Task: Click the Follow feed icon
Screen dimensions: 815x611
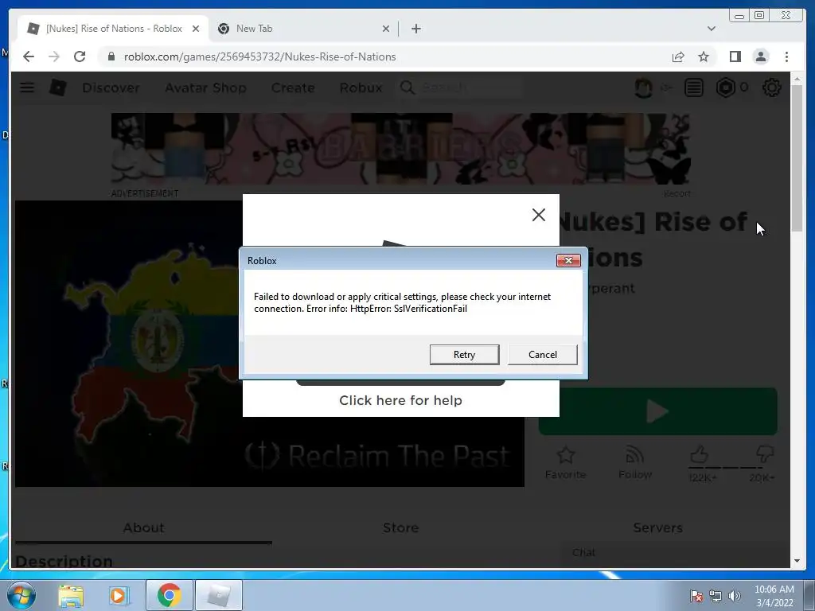Action: pyautogui.click(x=634, y=456)
